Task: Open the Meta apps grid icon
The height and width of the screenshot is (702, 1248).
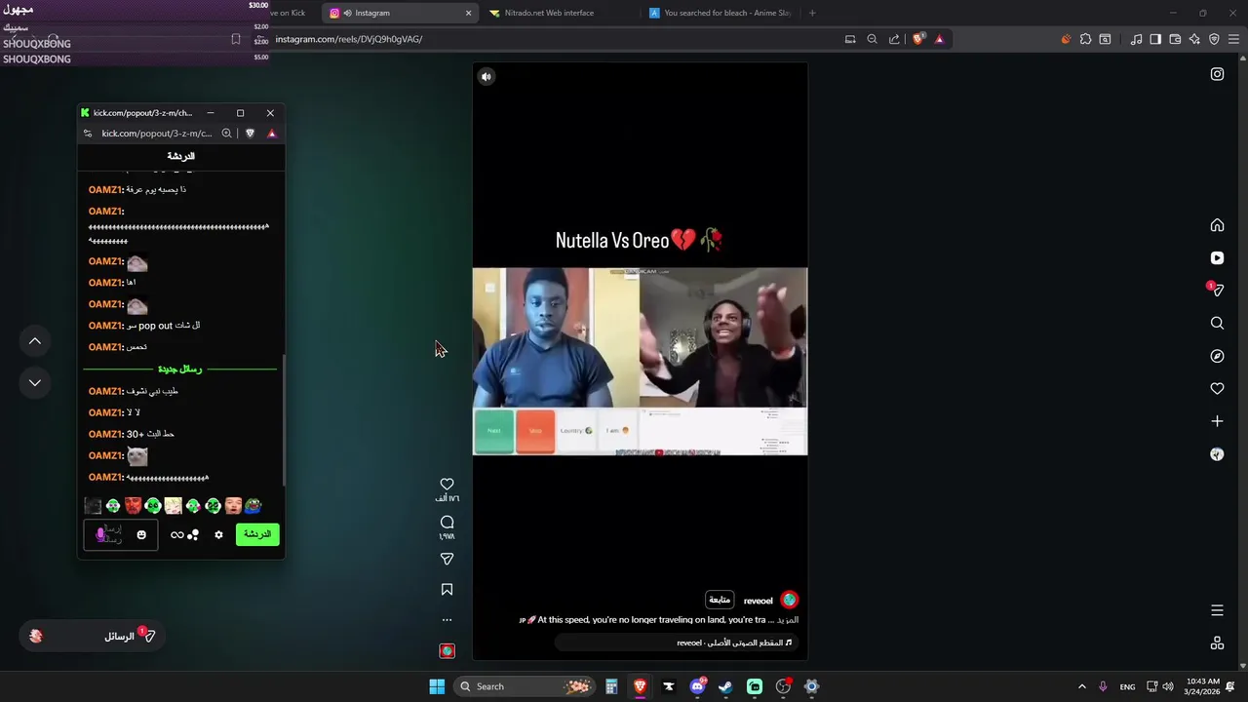Action: pyautogui.click(x=1217, y=643)
